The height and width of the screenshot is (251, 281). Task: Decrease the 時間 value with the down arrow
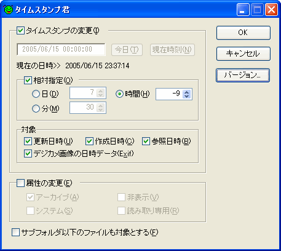[186, 97]
